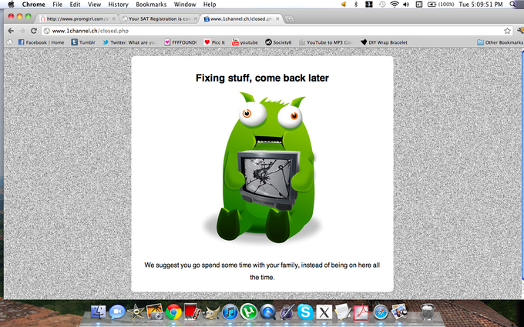Open iMovie star icon in Dock
This screenshot has height=327, width=524.
pyautogui.click(x=136, y=312)
